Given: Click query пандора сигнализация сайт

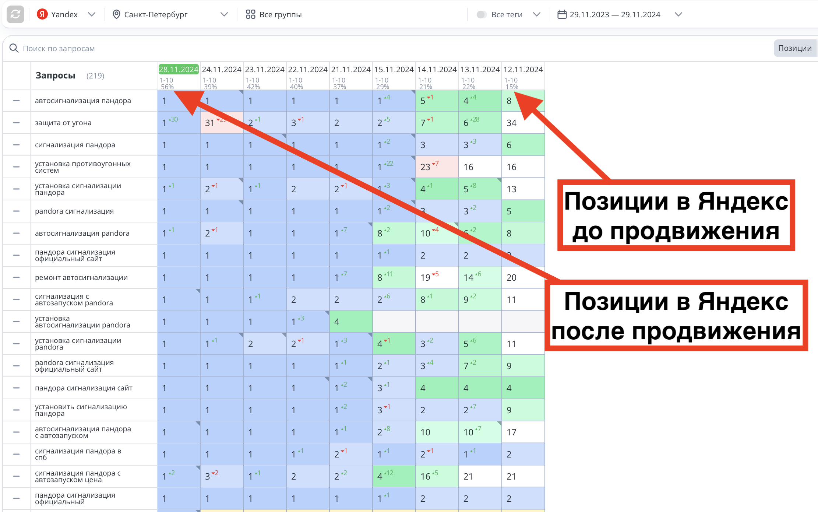Looking at the screenshot, I should [84, 388].
